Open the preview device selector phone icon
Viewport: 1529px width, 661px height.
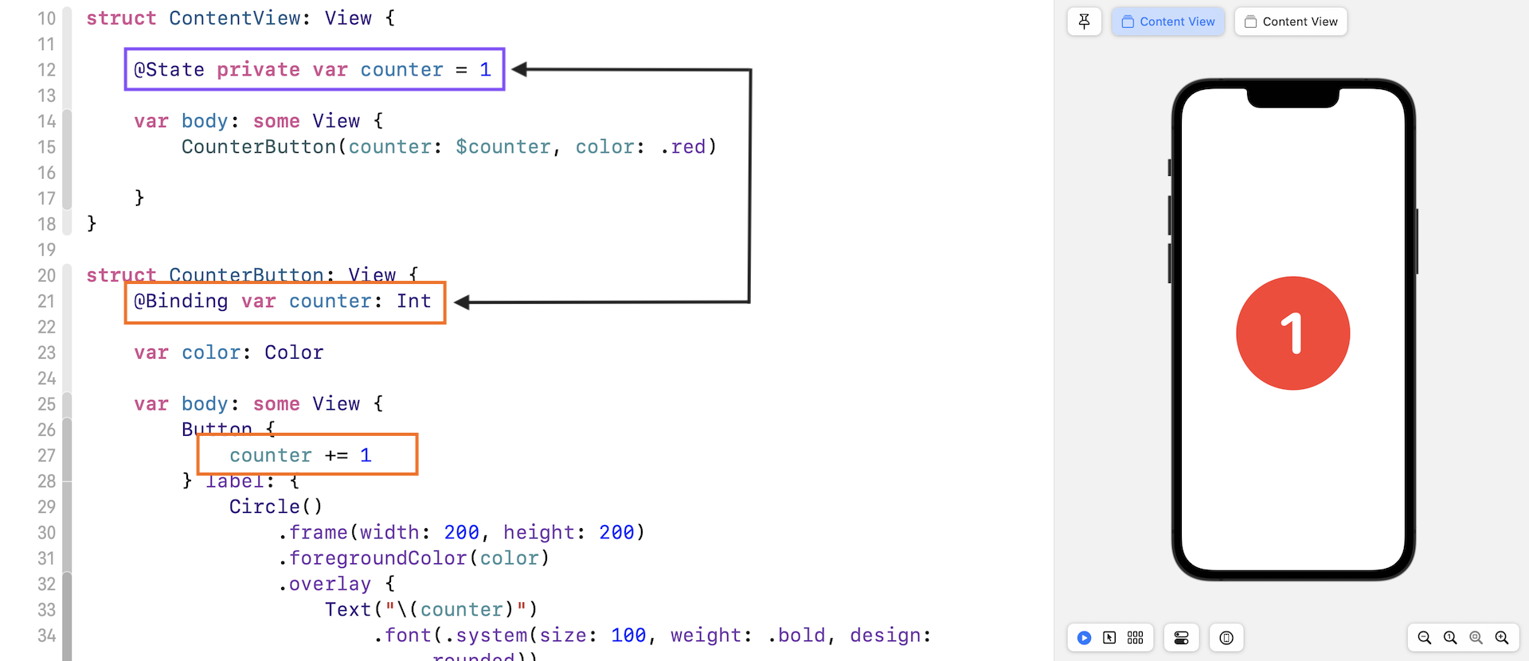click(1226, 638)
